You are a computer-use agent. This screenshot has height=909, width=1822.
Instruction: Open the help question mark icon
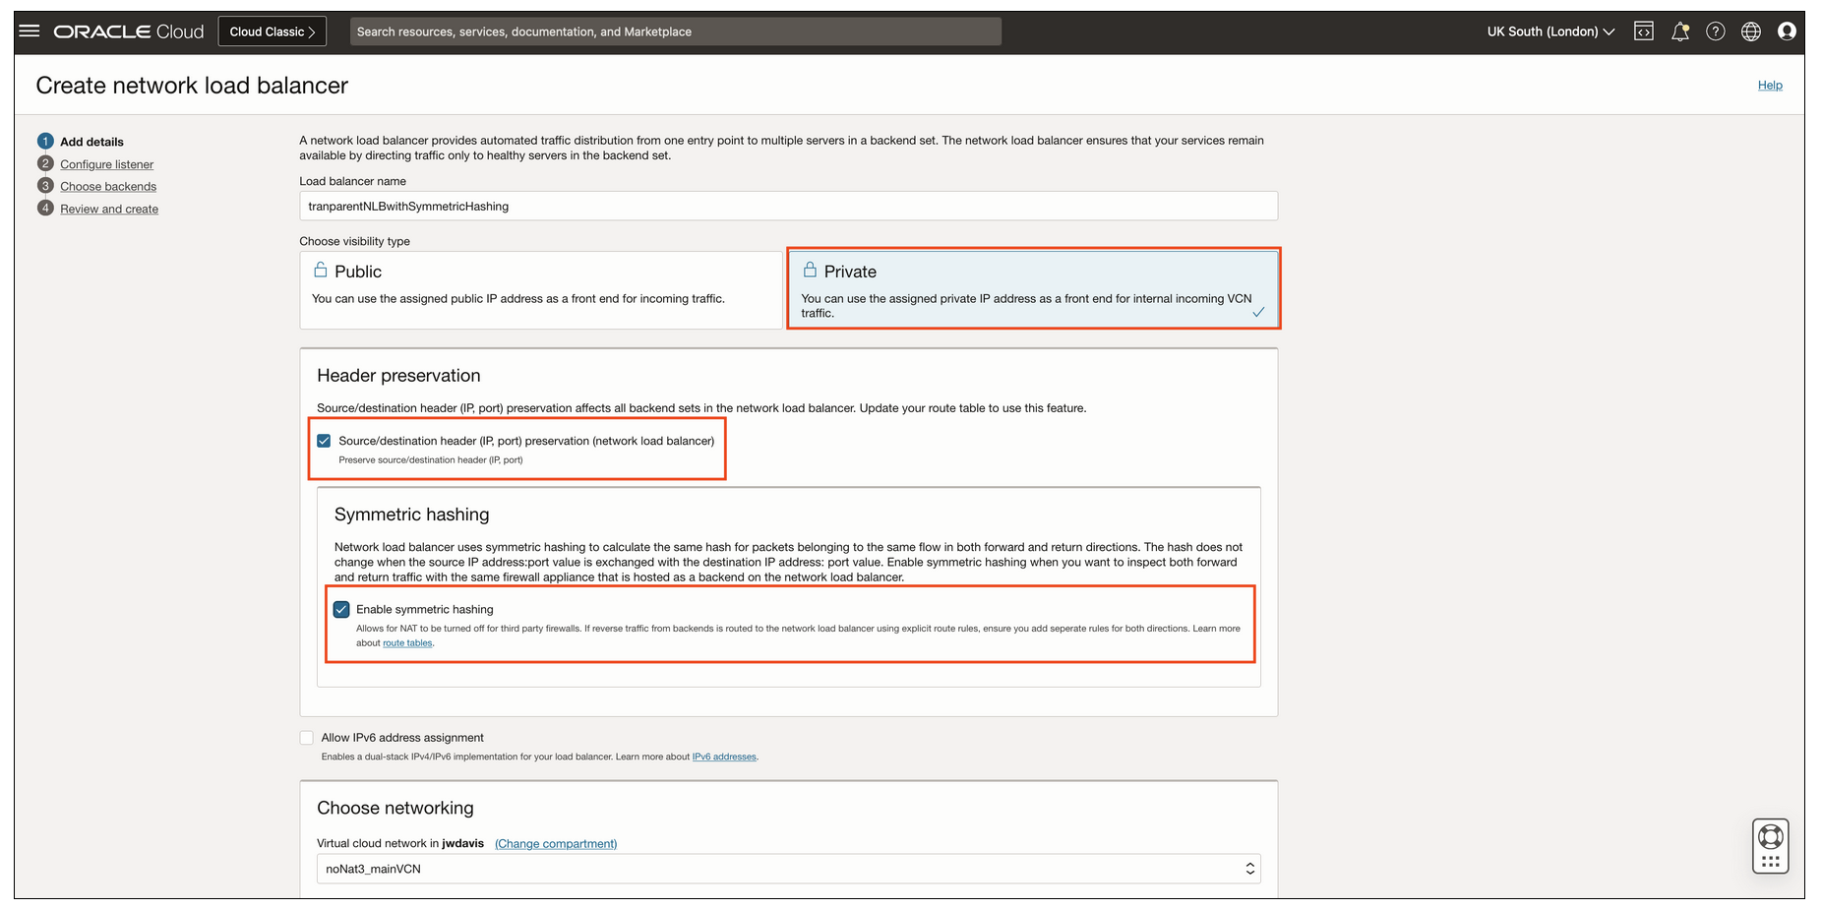[1715, 30]
